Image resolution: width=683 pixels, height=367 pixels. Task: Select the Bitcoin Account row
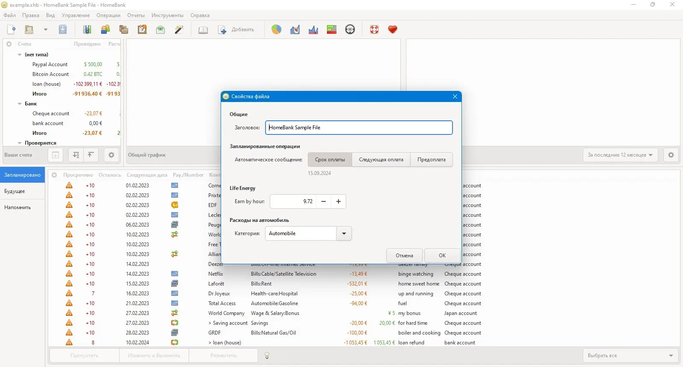pyautogui.click(x=62, y=74)
